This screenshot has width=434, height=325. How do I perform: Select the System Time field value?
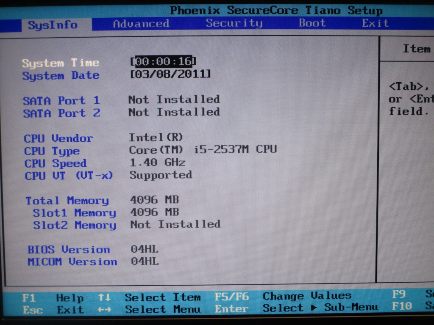[x=163, y=61]
